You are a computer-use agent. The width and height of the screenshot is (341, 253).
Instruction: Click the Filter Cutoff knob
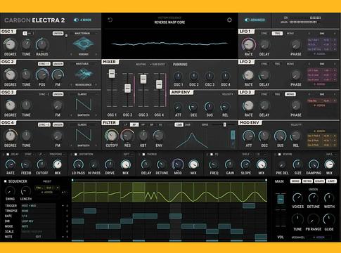(x=112, y=136)
